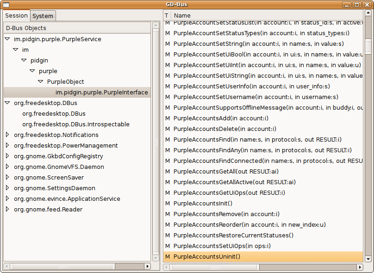Select PurpleAccountSetUiBool method
The image size is (374, 273).
pyautogui.click(x=263, y=54)
